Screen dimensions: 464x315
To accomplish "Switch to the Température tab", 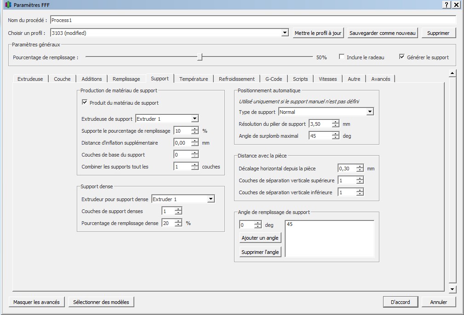I will [x=194, y=79].
